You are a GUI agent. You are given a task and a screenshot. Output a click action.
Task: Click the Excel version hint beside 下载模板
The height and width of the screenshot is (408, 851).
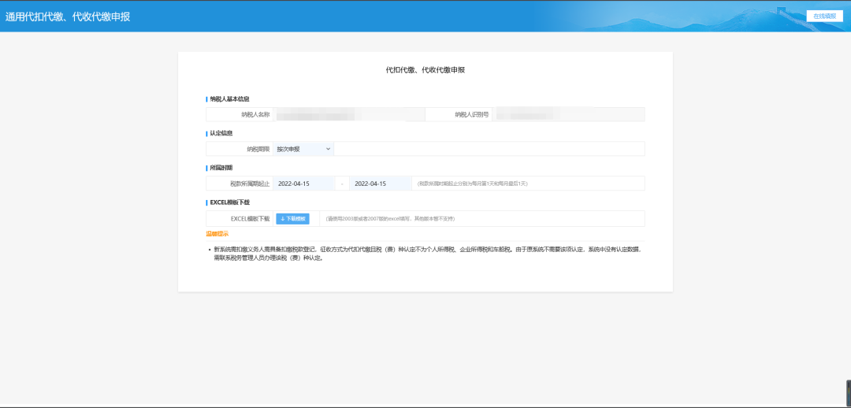tap(390, 218)
